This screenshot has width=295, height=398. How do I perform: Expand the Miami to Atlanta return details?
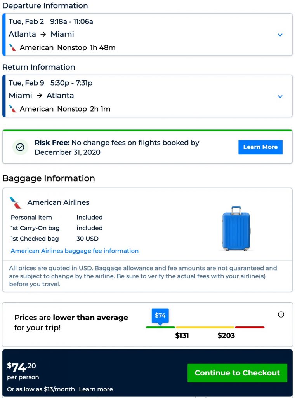pos(280,96)
